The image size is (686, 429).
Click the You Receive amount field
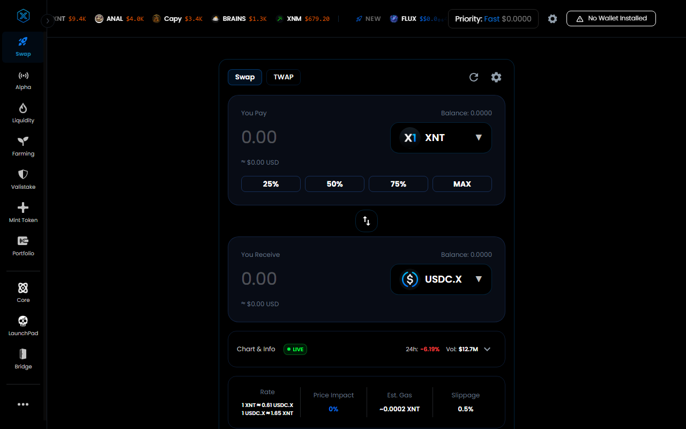pyautogui.click(x=311, y=279)
